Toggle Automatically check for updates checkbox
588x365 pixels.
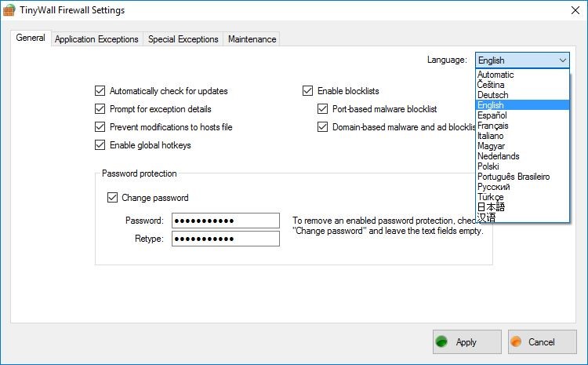100,91
